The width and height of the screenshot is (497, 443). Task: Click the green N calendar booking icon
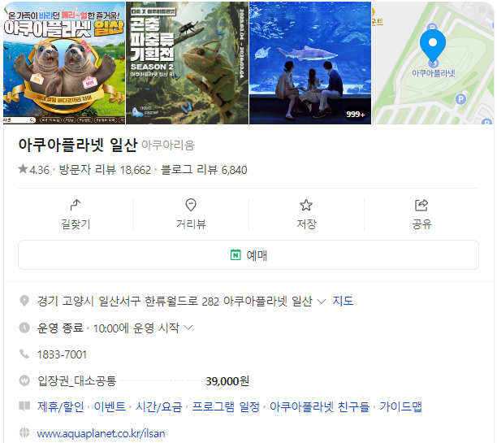click(236, 254)
